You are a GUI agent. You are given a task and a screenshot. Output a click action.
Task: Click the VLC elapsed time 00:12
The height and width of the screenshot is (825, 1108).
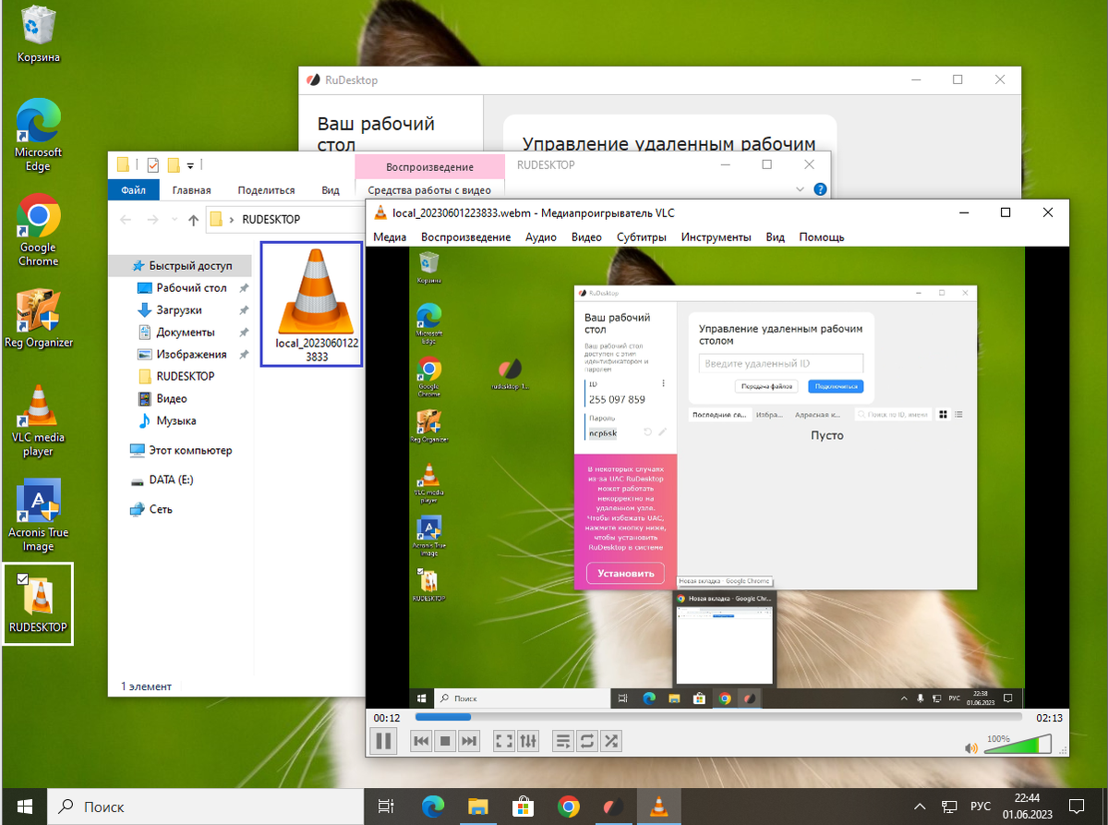pyautogui.click(x=387, y=718)
